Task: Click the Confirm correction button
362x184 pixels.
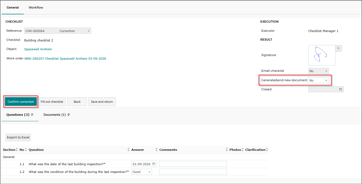Action: (x=21, y=102)
